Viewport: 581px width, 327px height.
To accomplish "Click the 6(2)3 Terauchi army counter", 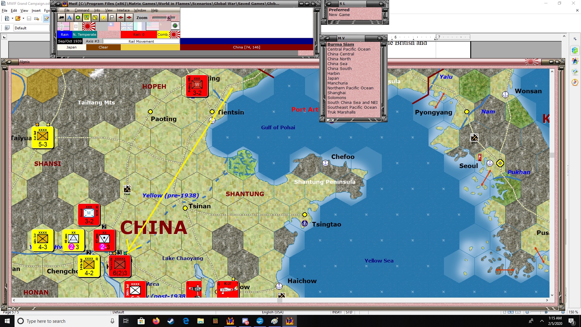I will [x=120, y=266].
